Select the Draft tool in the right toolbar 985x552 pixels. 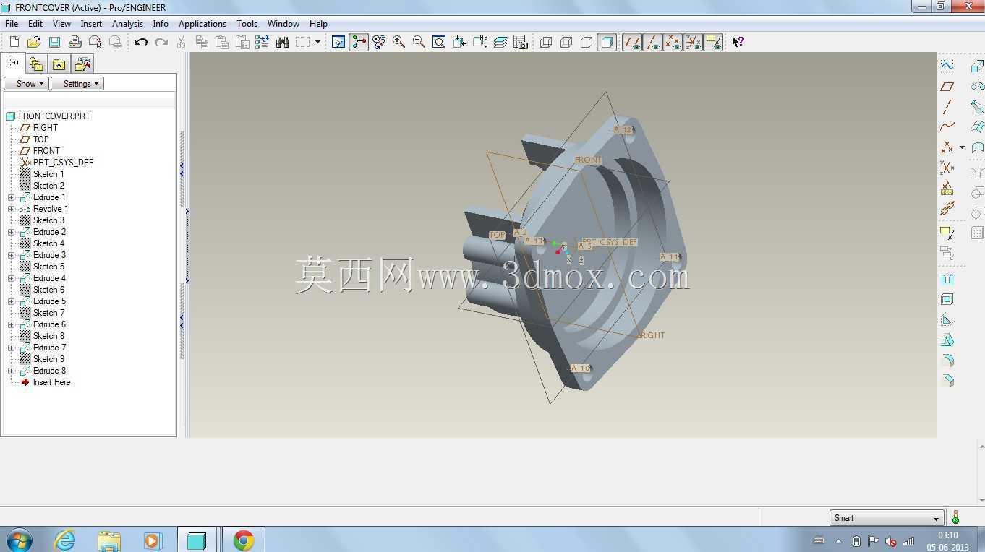click(947, 340)
